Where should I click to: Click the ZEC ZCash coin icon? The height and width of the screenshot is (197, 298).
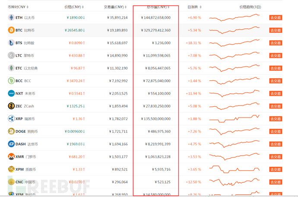[x=11, y=106]
